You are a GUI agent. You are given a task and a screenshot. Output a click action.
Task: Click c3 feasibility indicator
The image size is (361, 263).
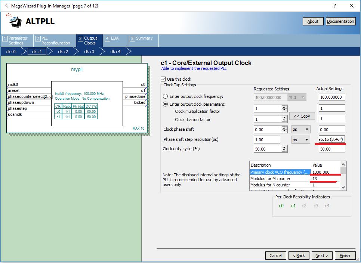click(x=316, y=206)
